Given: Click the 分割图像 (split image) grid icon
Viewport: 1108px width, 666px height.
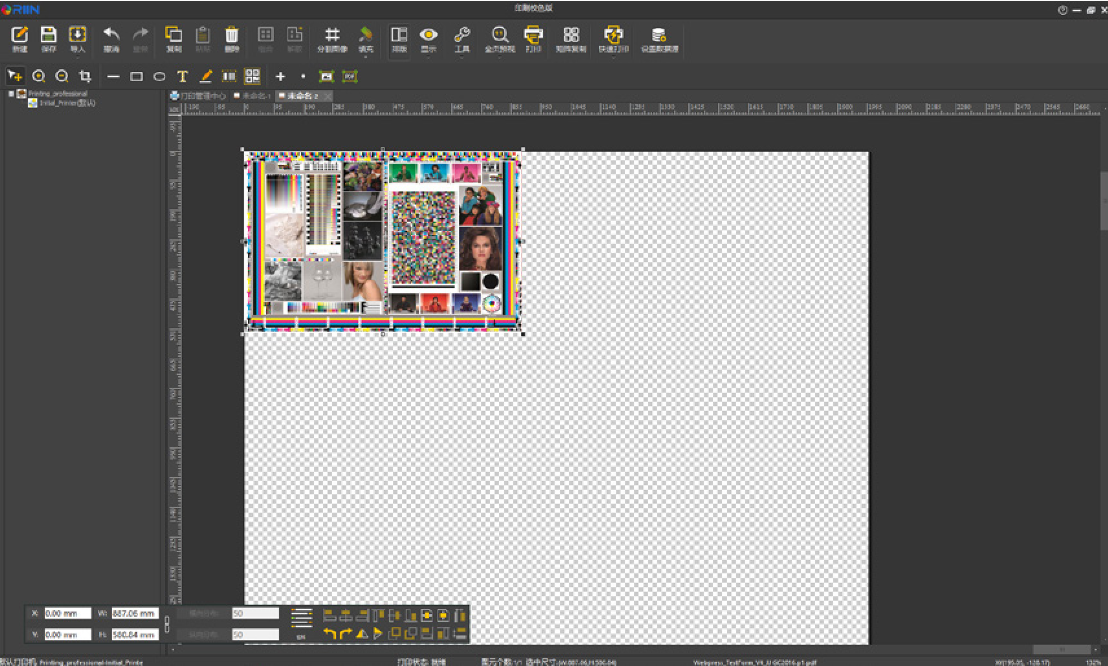Looking at the screenshot, I should [x=332, y=35].
